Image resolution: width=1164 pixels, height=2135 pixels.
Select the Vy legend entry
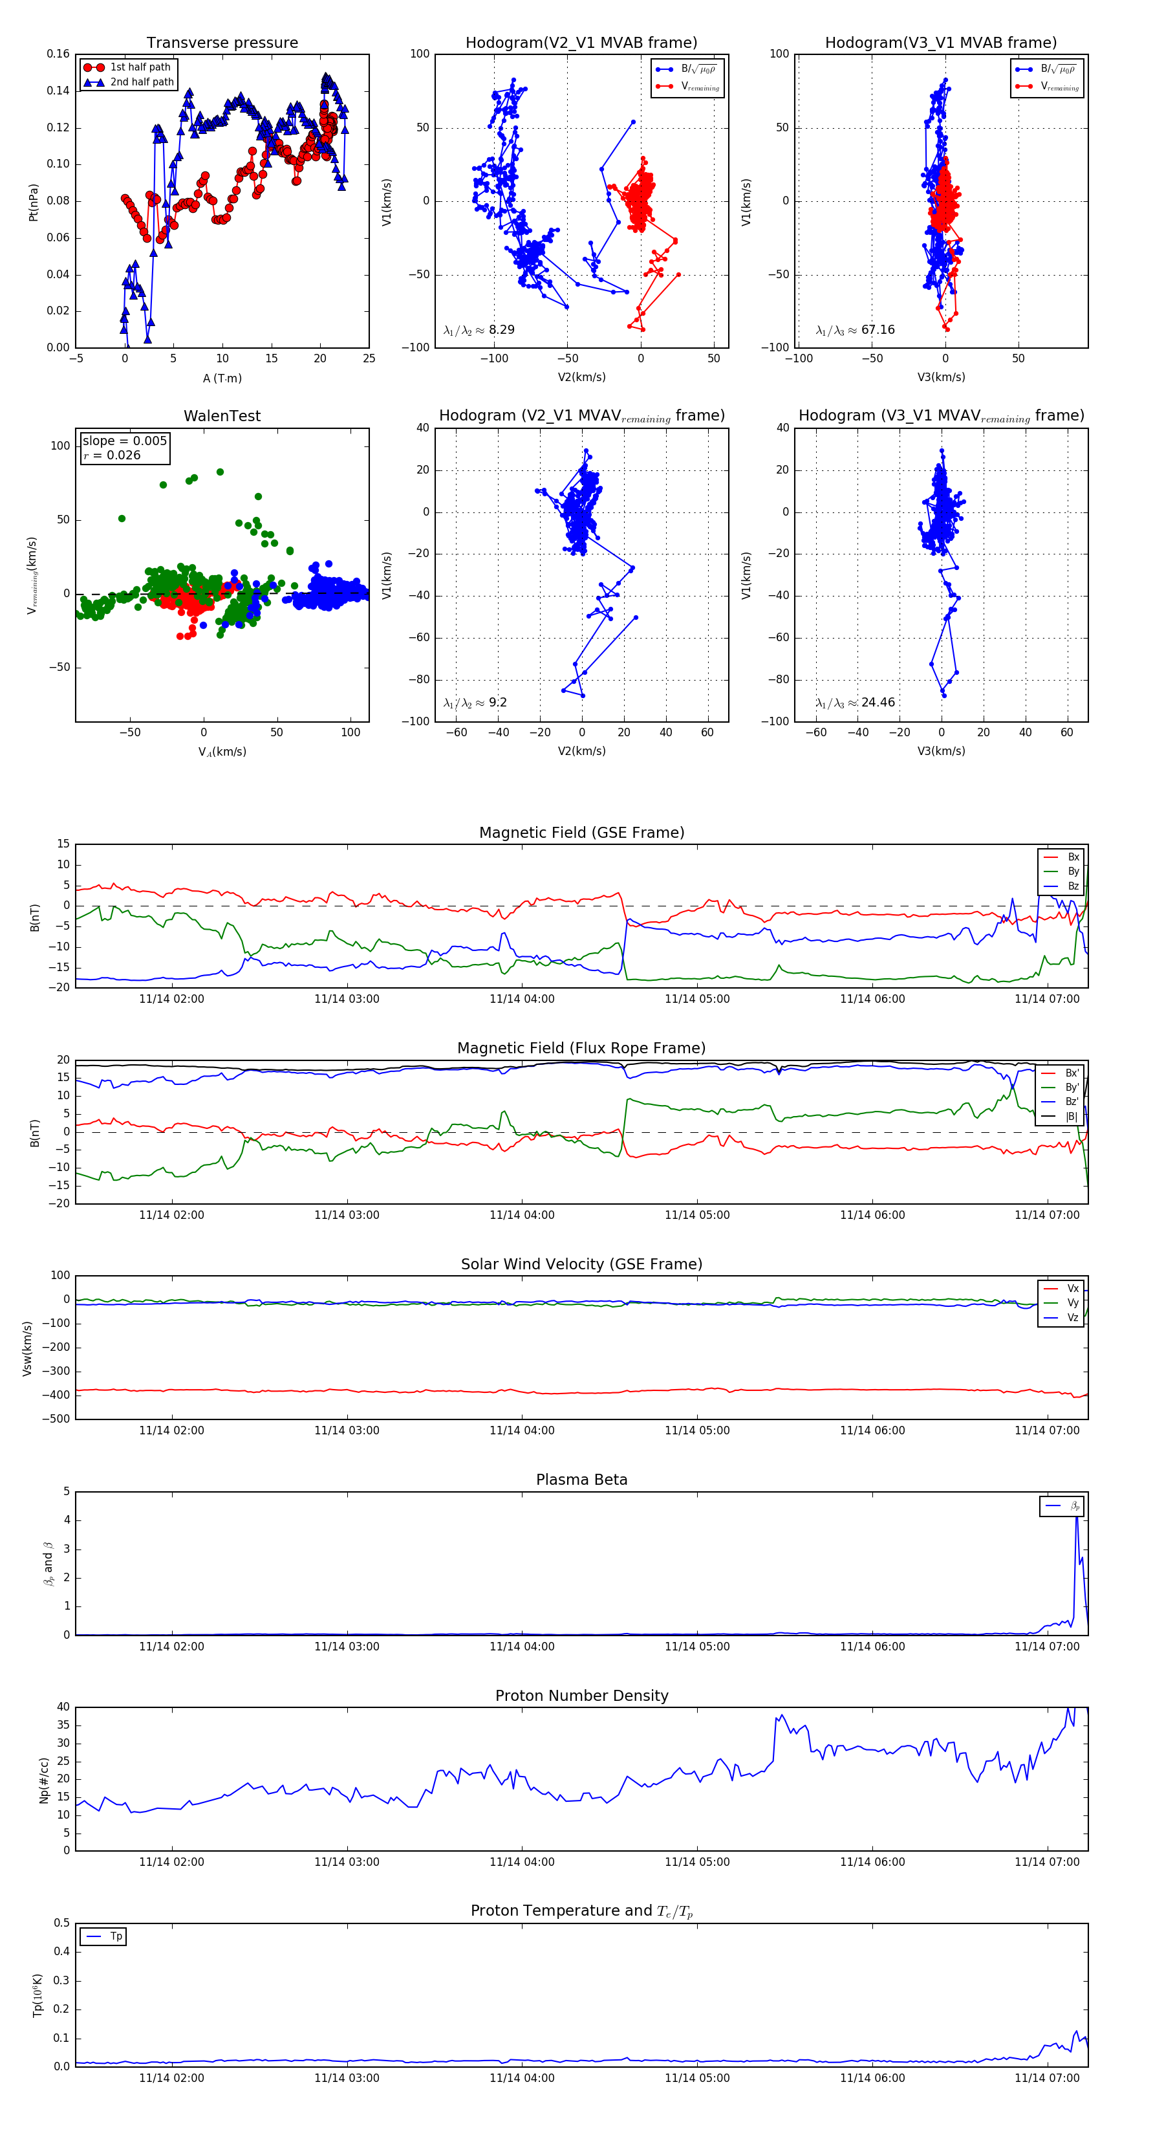(1061, 1303)
